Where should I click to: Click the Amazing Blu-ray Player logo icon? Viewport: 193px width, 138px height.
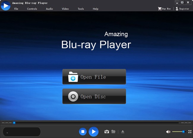6,6
